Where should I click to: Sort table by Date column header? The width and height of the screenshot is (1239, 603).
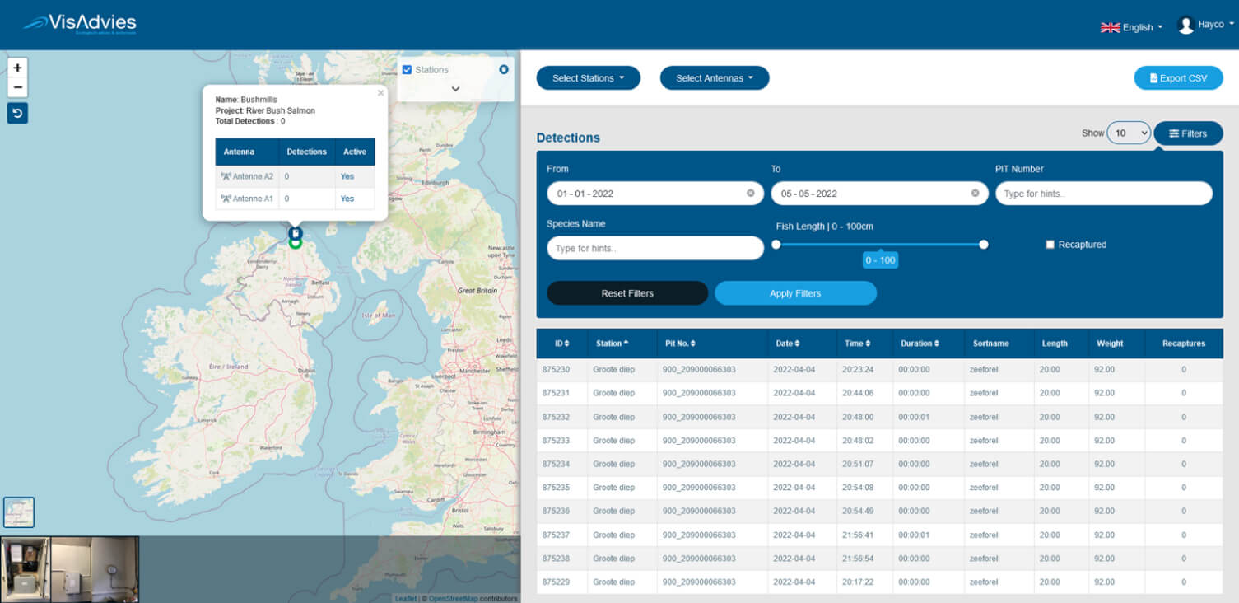tap(787, 344)
